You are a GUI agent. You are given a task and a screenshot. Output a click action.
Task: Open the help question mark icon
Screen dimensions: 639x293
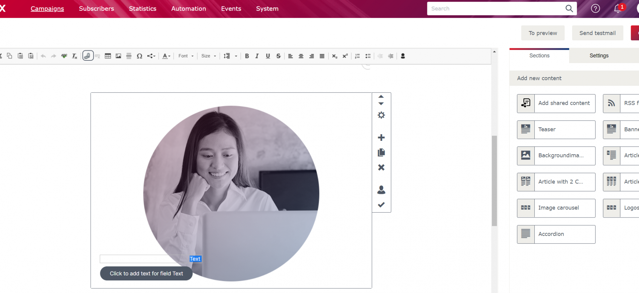tap(595, 9)
